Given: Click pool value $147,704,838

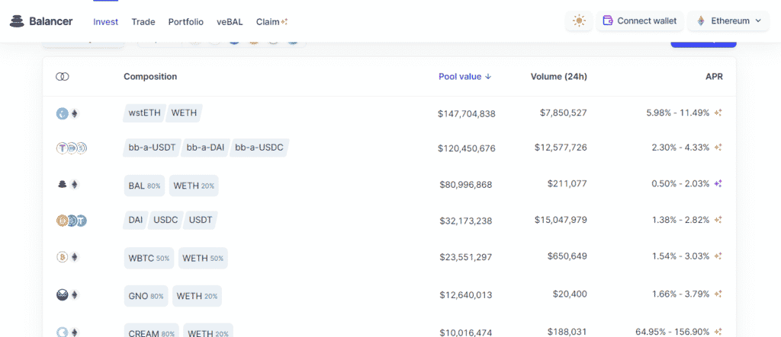Looking at the screenshot, I should click(467, 114).
